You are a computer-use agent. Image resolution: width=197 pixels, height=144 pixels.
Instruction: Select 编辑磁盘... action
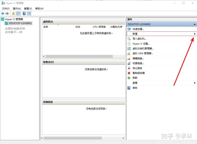tap(138, 58)
